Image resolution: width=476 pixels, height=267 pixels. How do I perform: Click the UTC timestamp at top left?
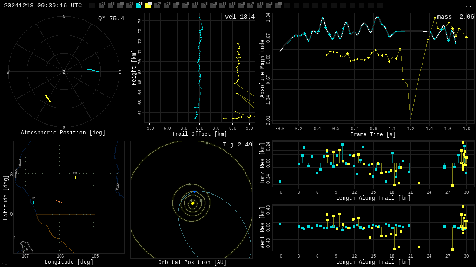point(43,6)
